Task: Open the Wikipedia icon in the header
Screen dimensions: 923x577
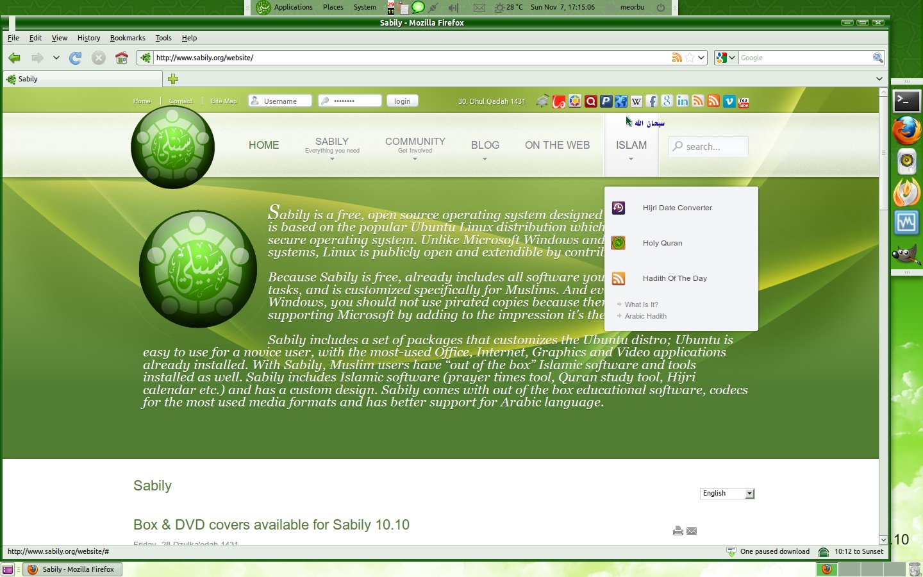Action: [636, 101]
